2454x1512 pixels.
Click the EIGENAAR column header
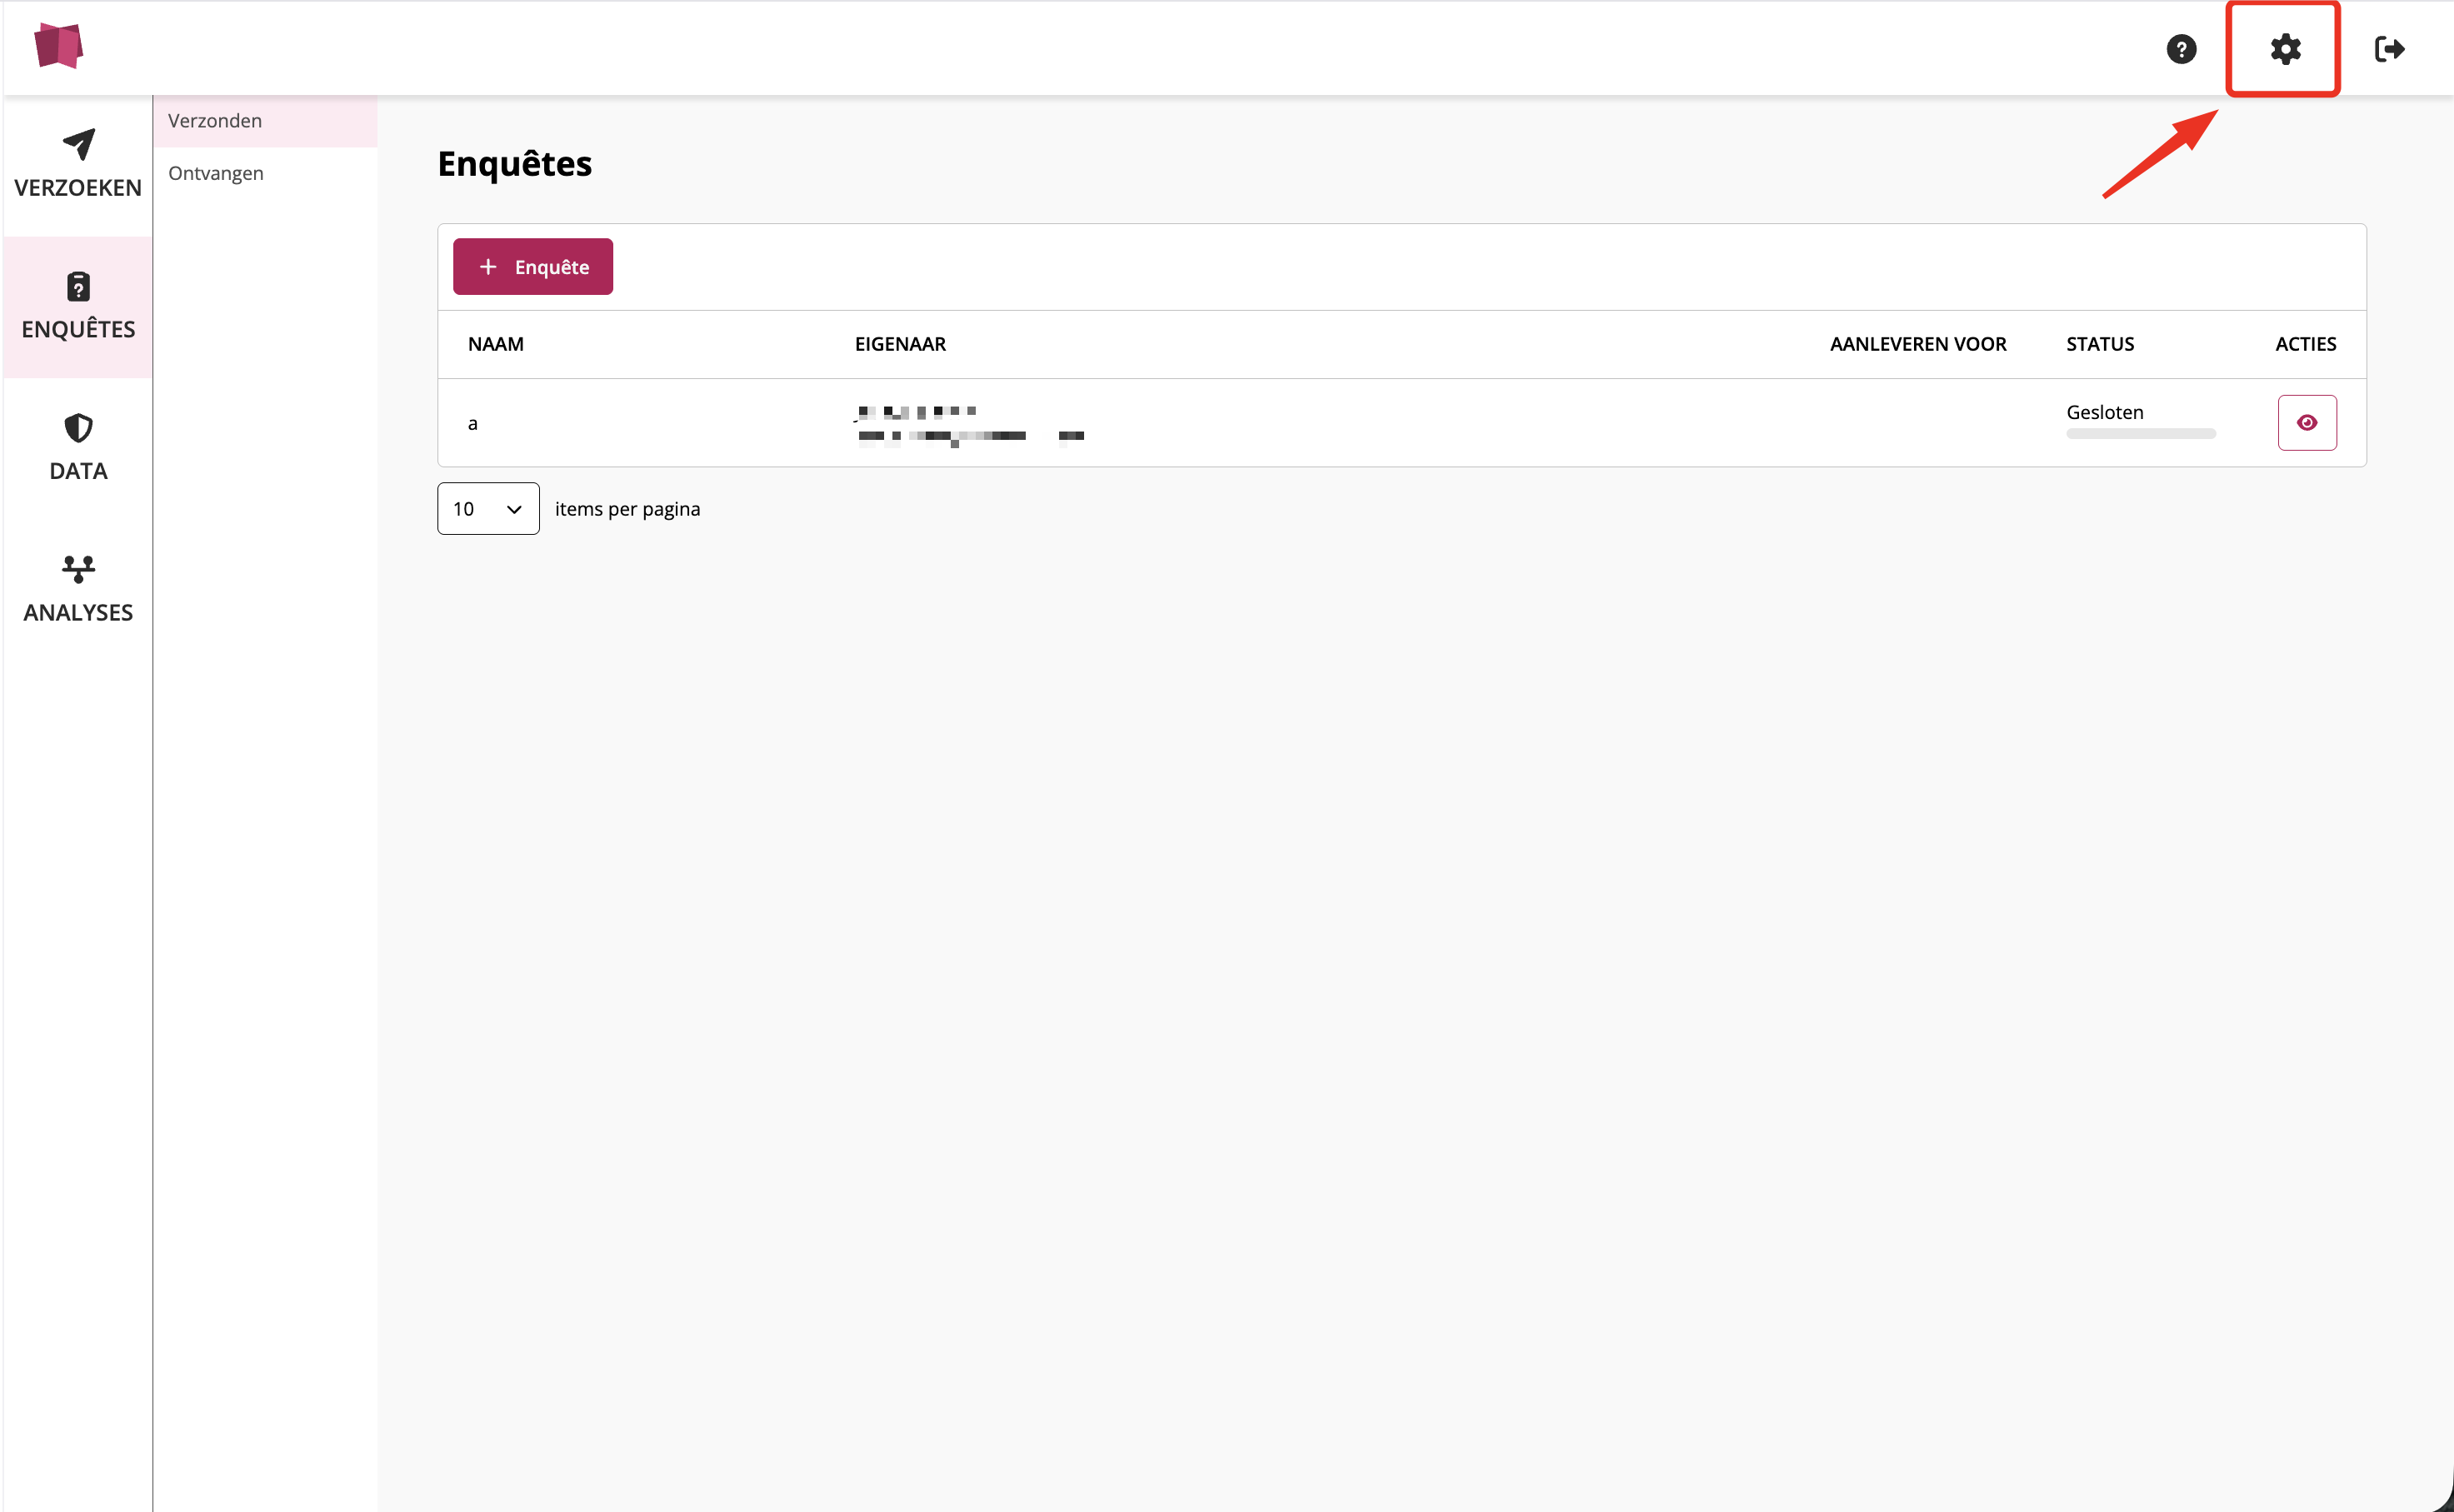[x=899, y=344]
